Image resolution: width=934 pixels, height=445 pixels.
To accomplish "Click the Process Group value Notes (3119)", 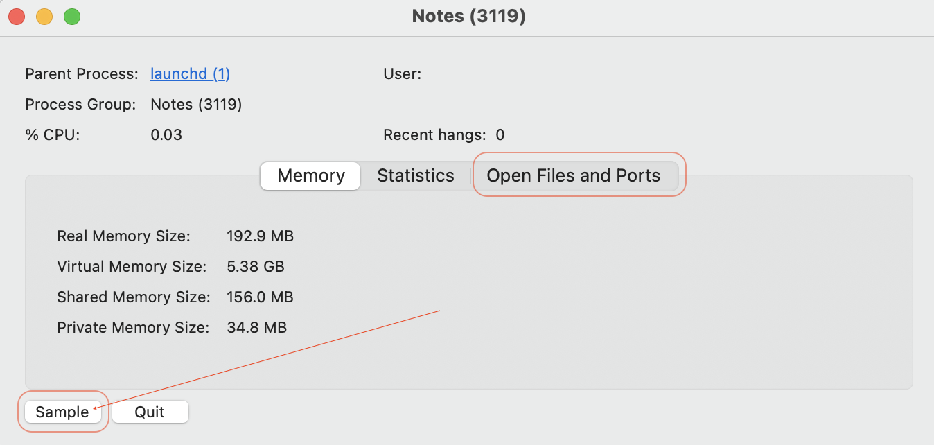I will (196, 105).
